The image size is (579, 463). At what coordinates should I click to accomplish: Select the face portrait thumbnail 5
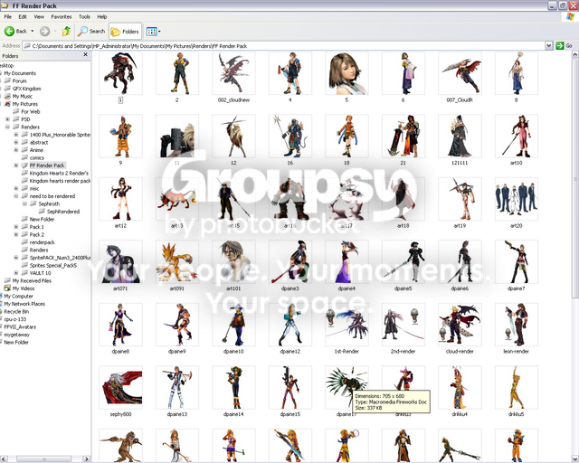click(x=346, y=73)
